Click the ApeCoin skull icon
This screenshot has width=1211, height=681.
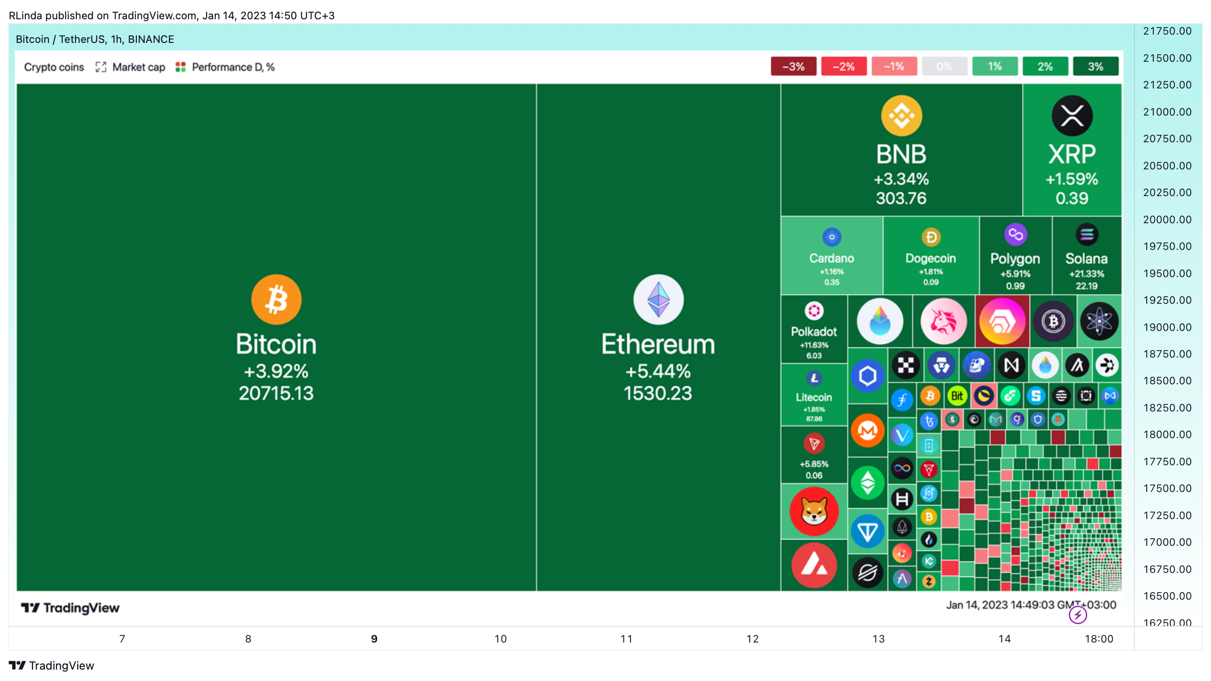[976, 365]
